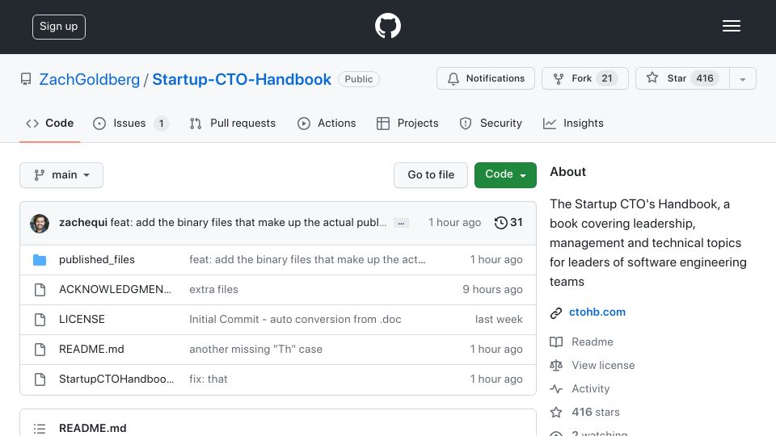Click the Issues count badge 1
Viewport: 776px width, 436px height.
click(161, 123)
